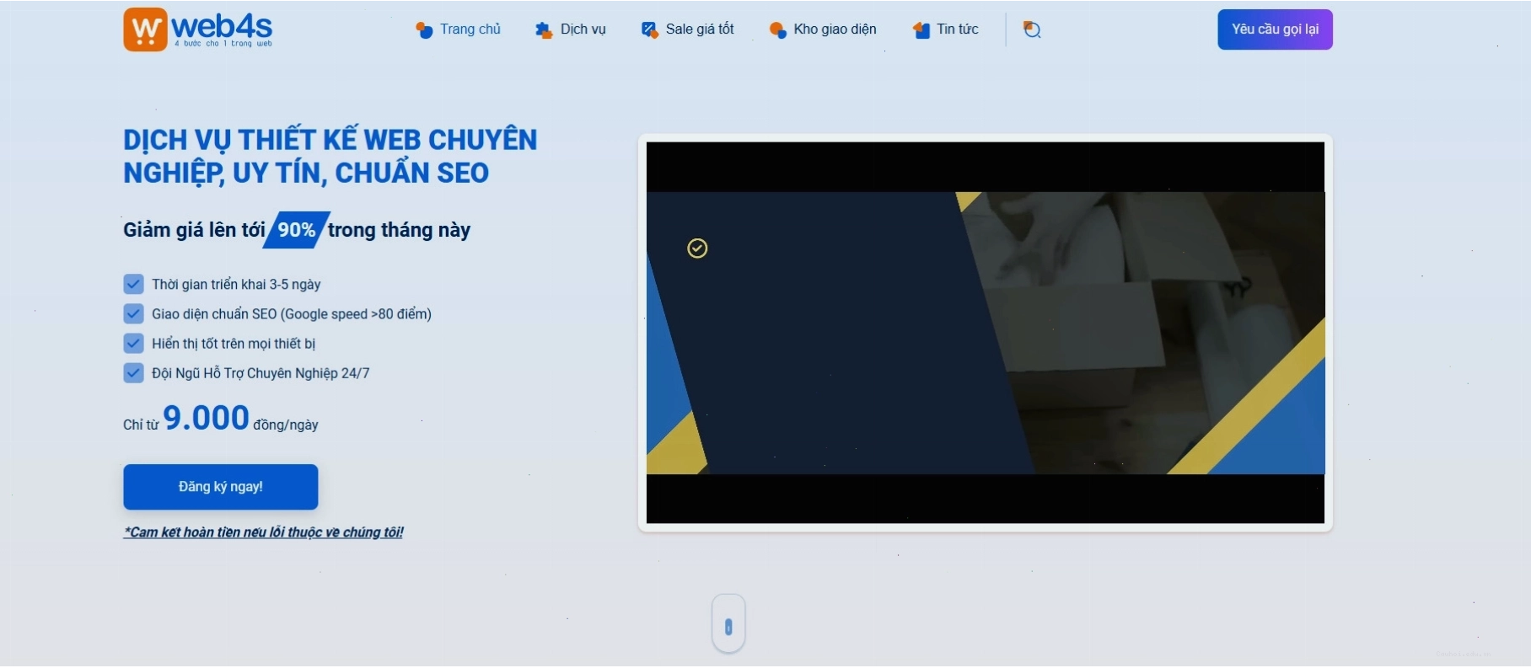The height and width of the screenshot is (668, 1531).
Task: Click the 9.000 price text
Action: pos(206,418)
